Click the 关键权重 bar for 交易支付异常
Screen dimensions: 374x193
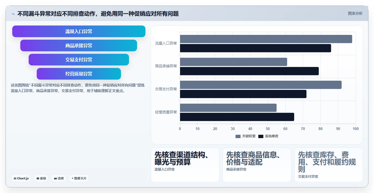[x=261, y=85]
